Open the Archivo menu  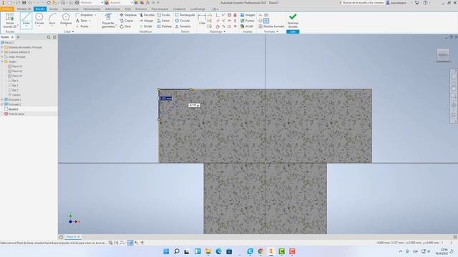click(7, 9)
